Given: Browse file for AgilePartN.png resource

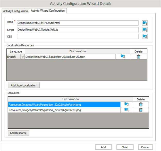Looking at the screenshot, I should click(126, 110).
